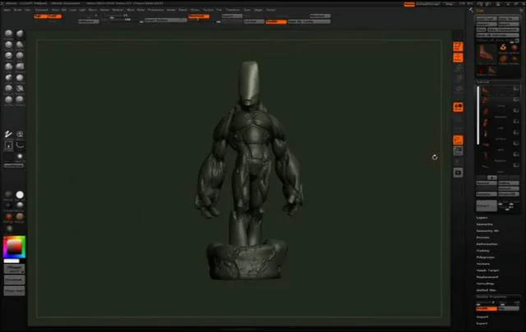Viewport: 526px width, 332px height.
Task: Open the Preferences menu
Action: pyautogui.click(x=155, y=10)
